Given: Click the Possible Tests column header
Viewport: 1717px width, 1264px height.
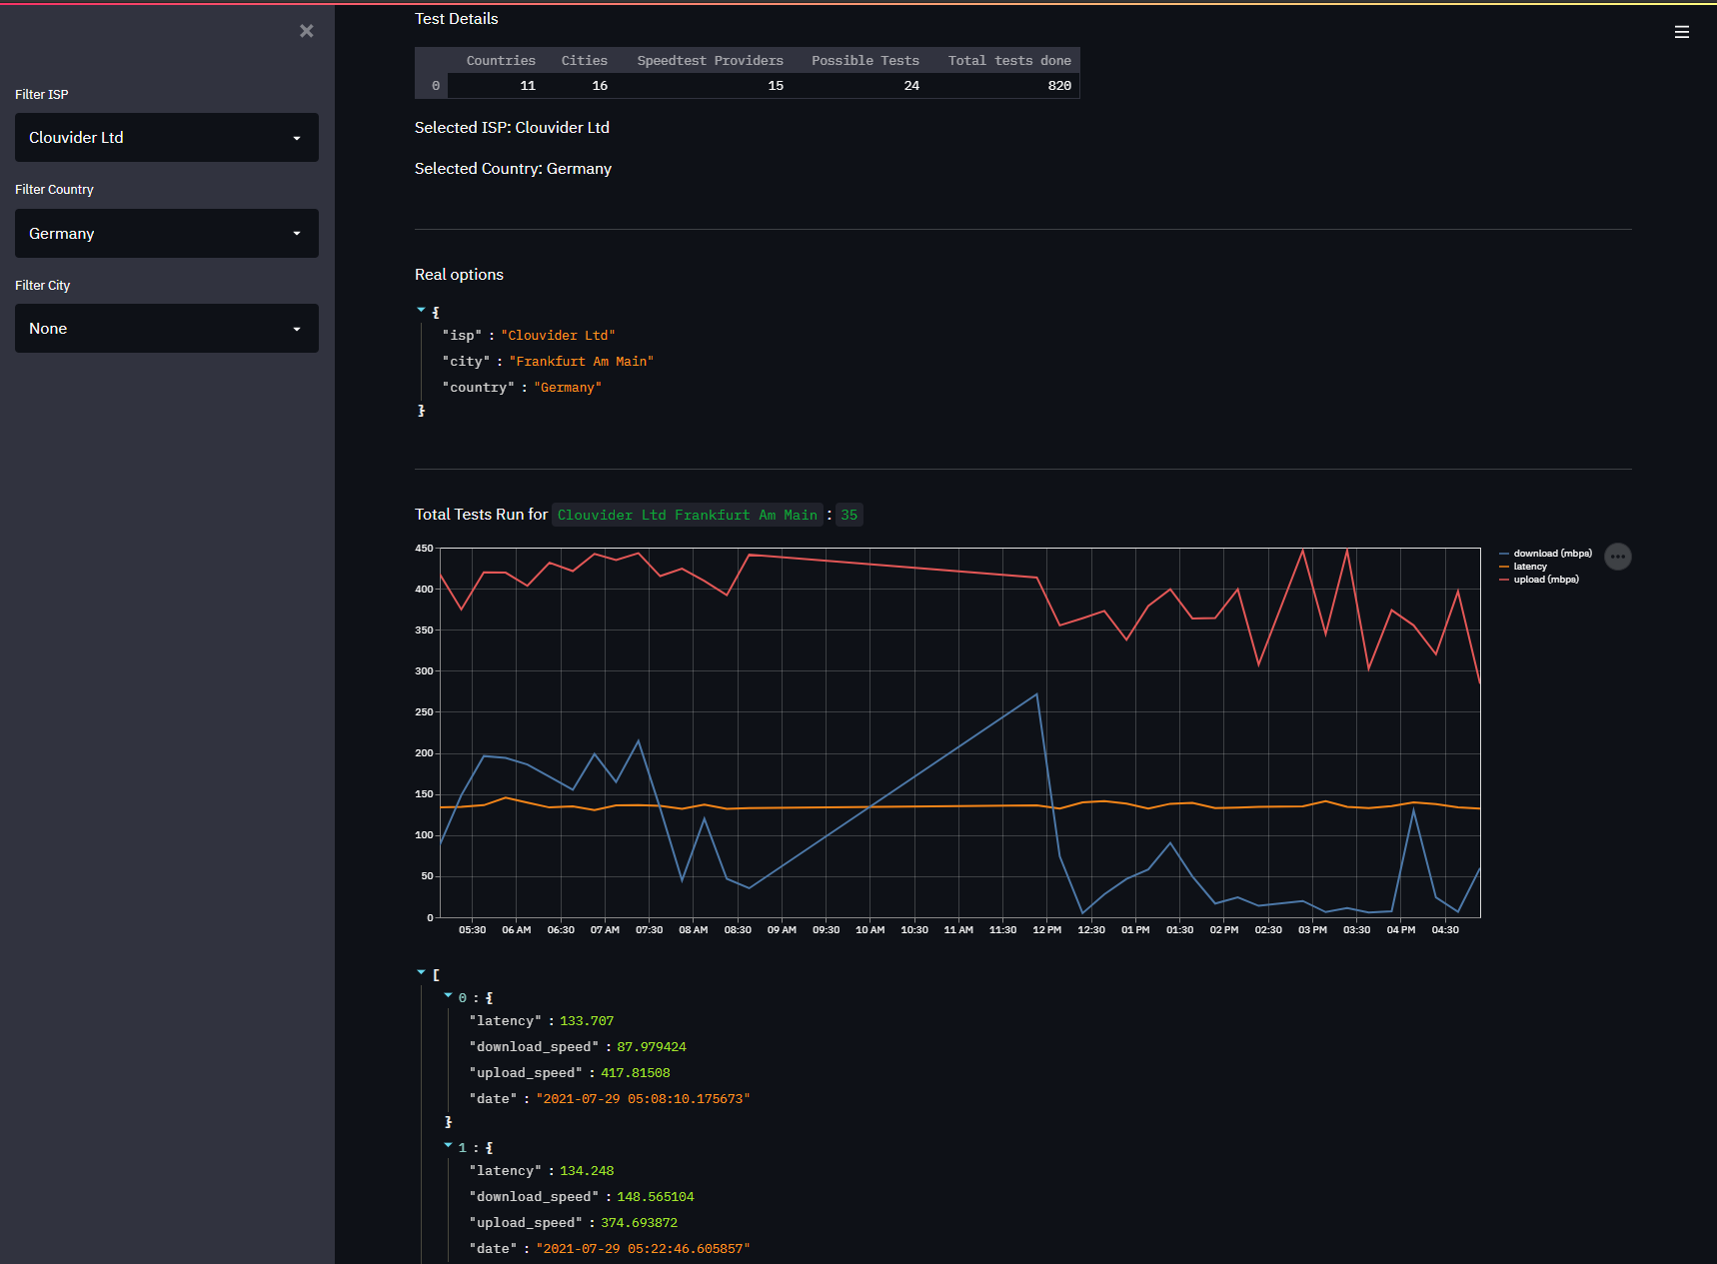Looking at the screenshot, I should [x=859, y=61].
